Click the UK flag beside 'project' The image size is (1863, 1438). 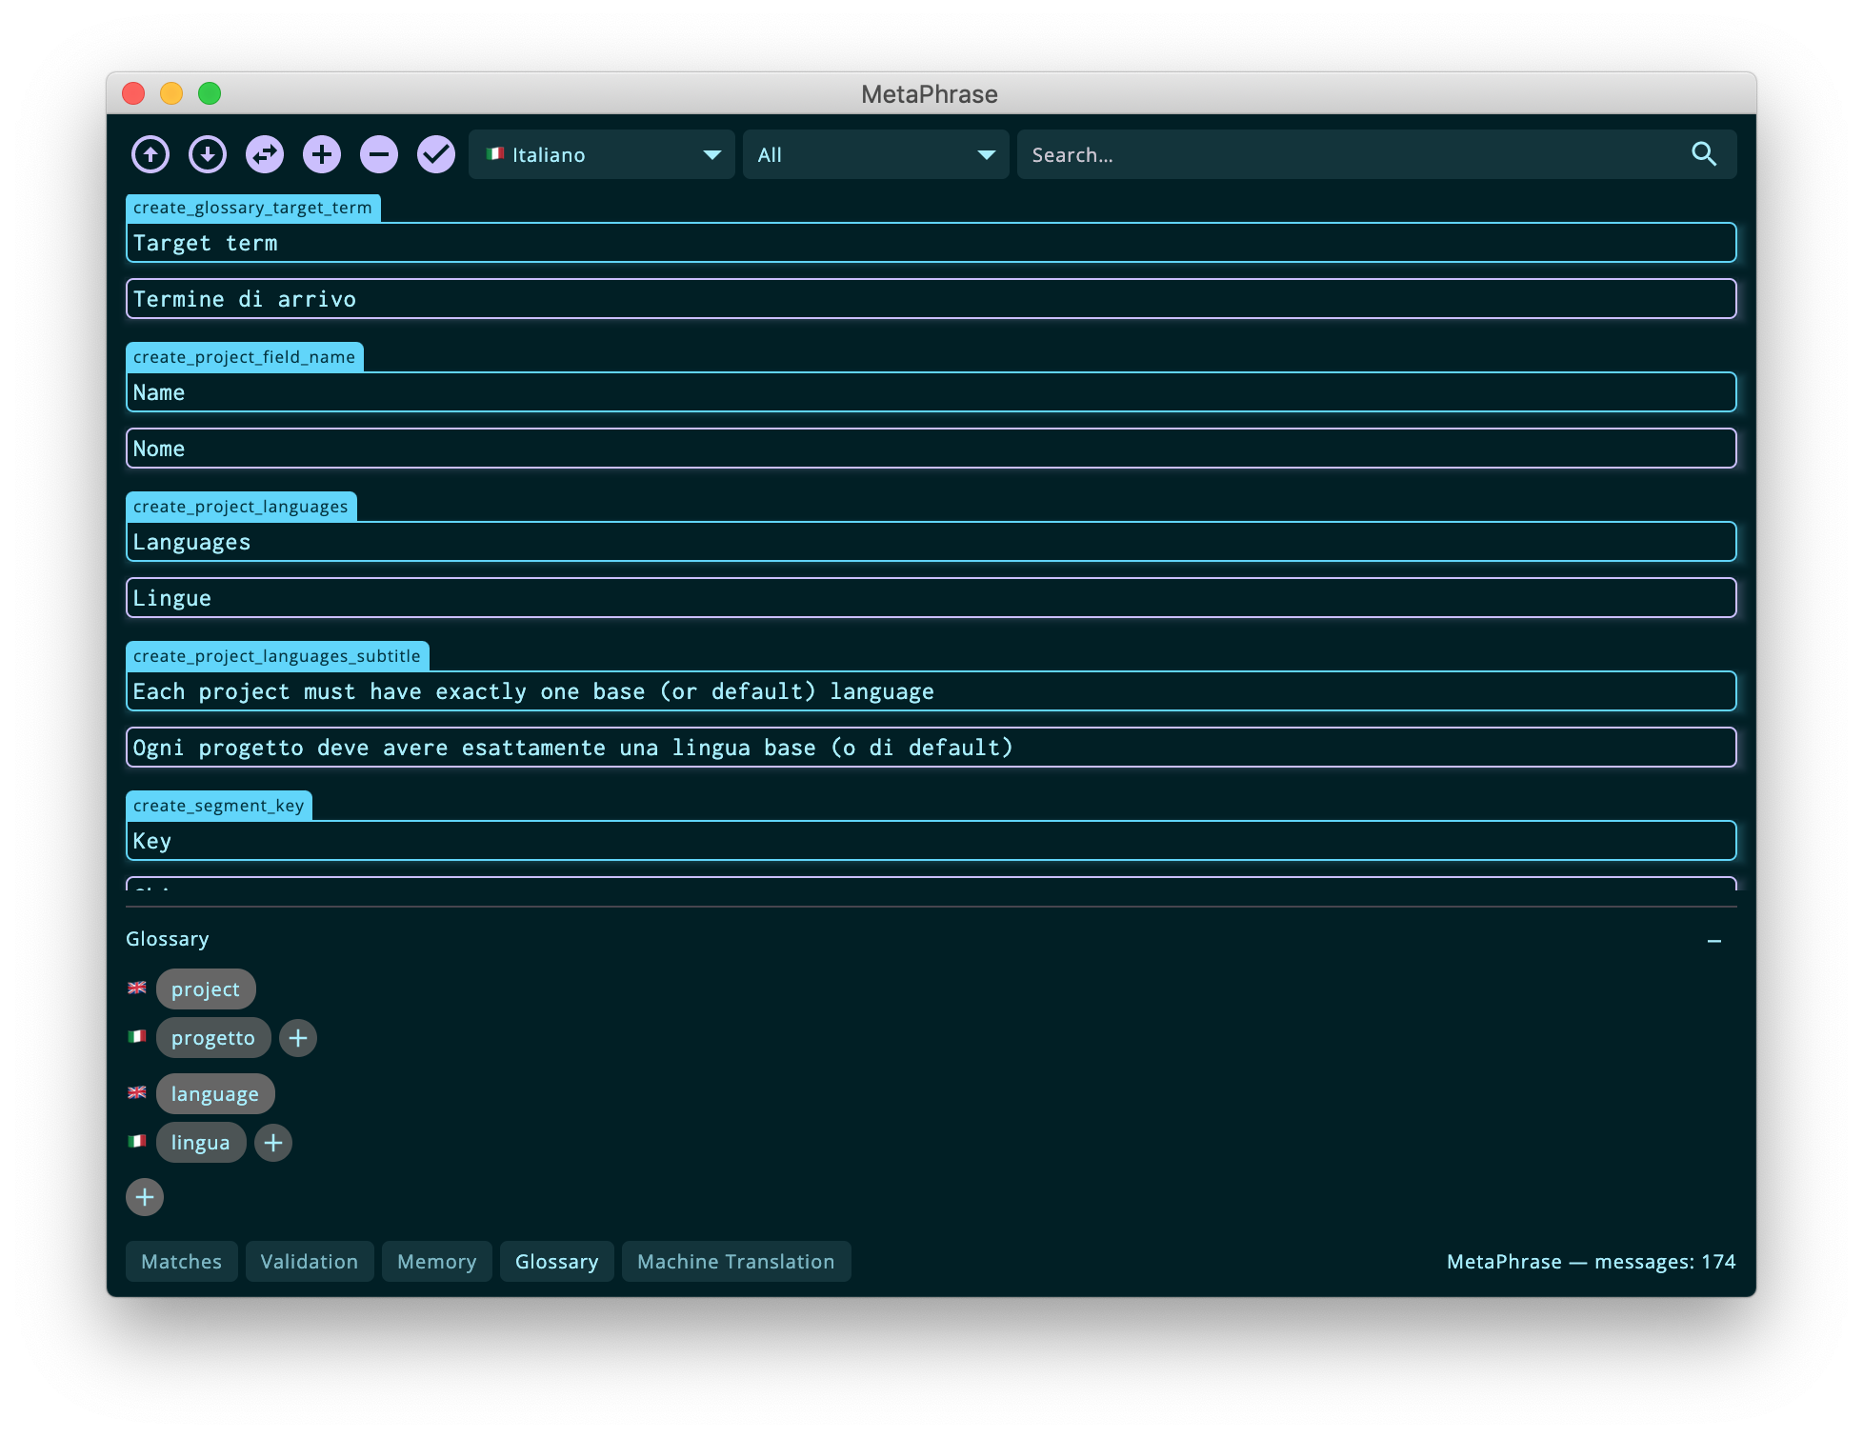[137, 988]
